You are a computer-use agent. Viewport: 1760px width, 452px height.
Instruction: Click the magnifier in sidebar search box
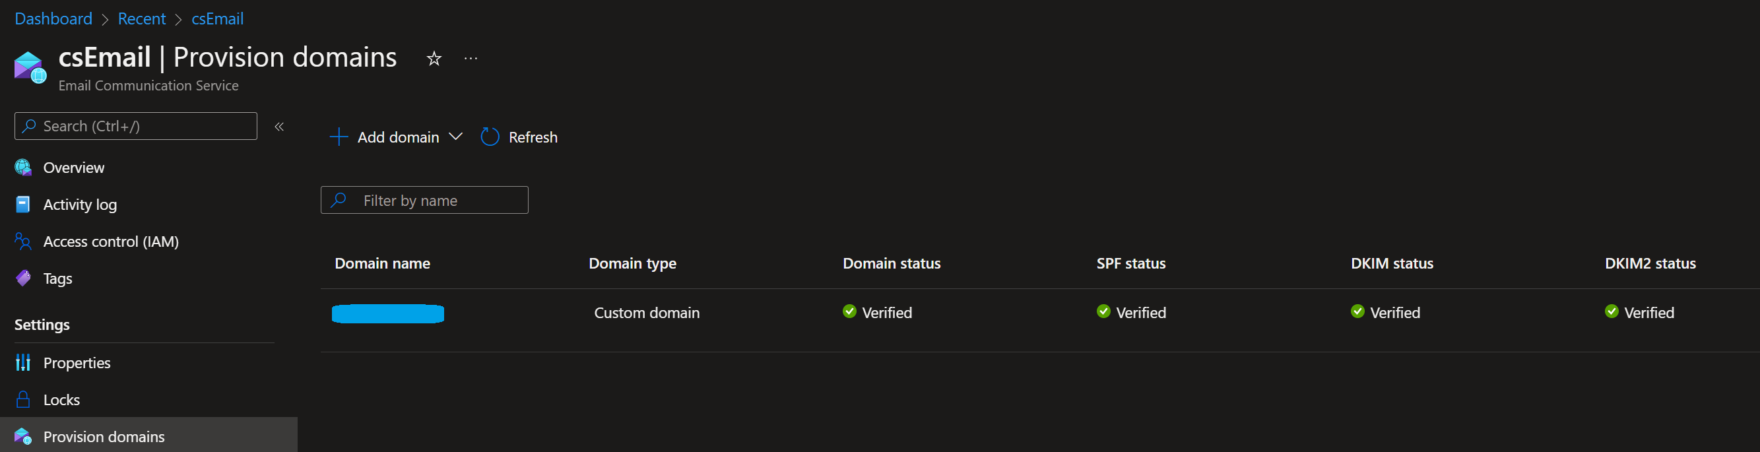(28, 126)
